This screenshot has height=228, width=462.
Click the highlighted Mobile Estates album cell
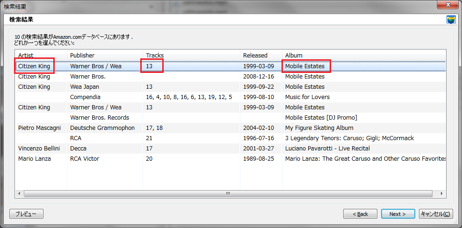pyautogui.click(x=305, y=66)
